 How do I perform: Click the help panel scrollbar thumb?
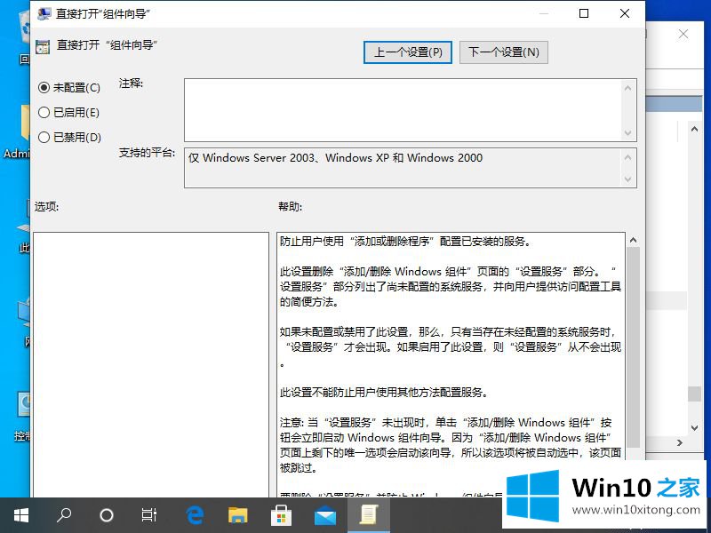click(634, 347)
